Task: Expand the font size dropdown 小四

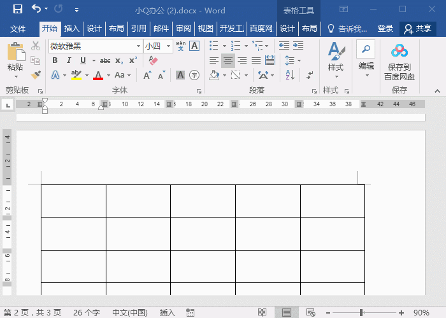Action: pos(169,46)
